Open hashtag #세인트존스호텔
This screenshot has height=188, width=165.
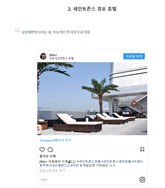pos(89,161)
